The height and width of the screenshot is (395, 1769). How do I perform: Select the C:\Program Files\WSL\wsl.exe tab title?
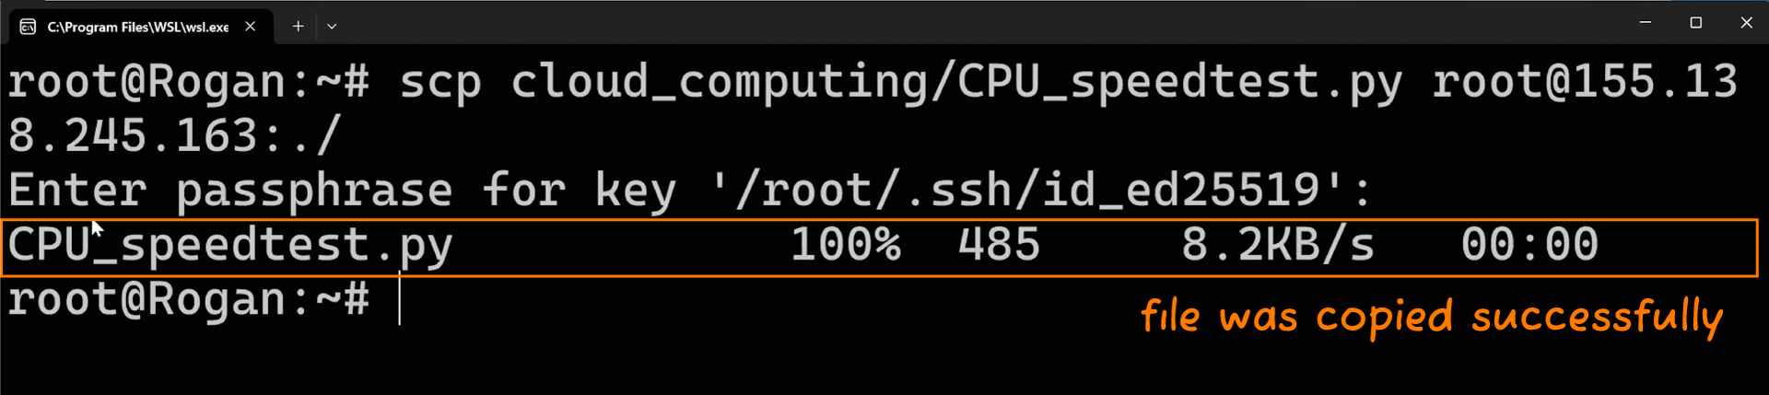(x=138, y=27)
